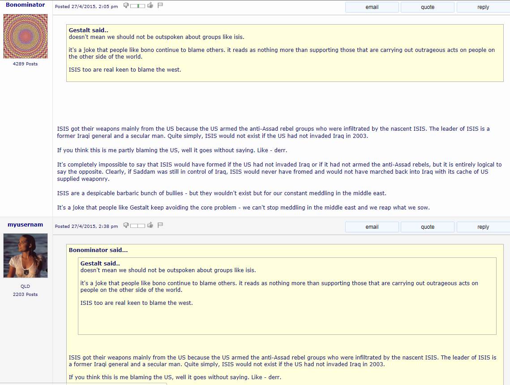
Task: Open Bonominator's user profile link
Action: pyautogui.click(x=26, y=5)
